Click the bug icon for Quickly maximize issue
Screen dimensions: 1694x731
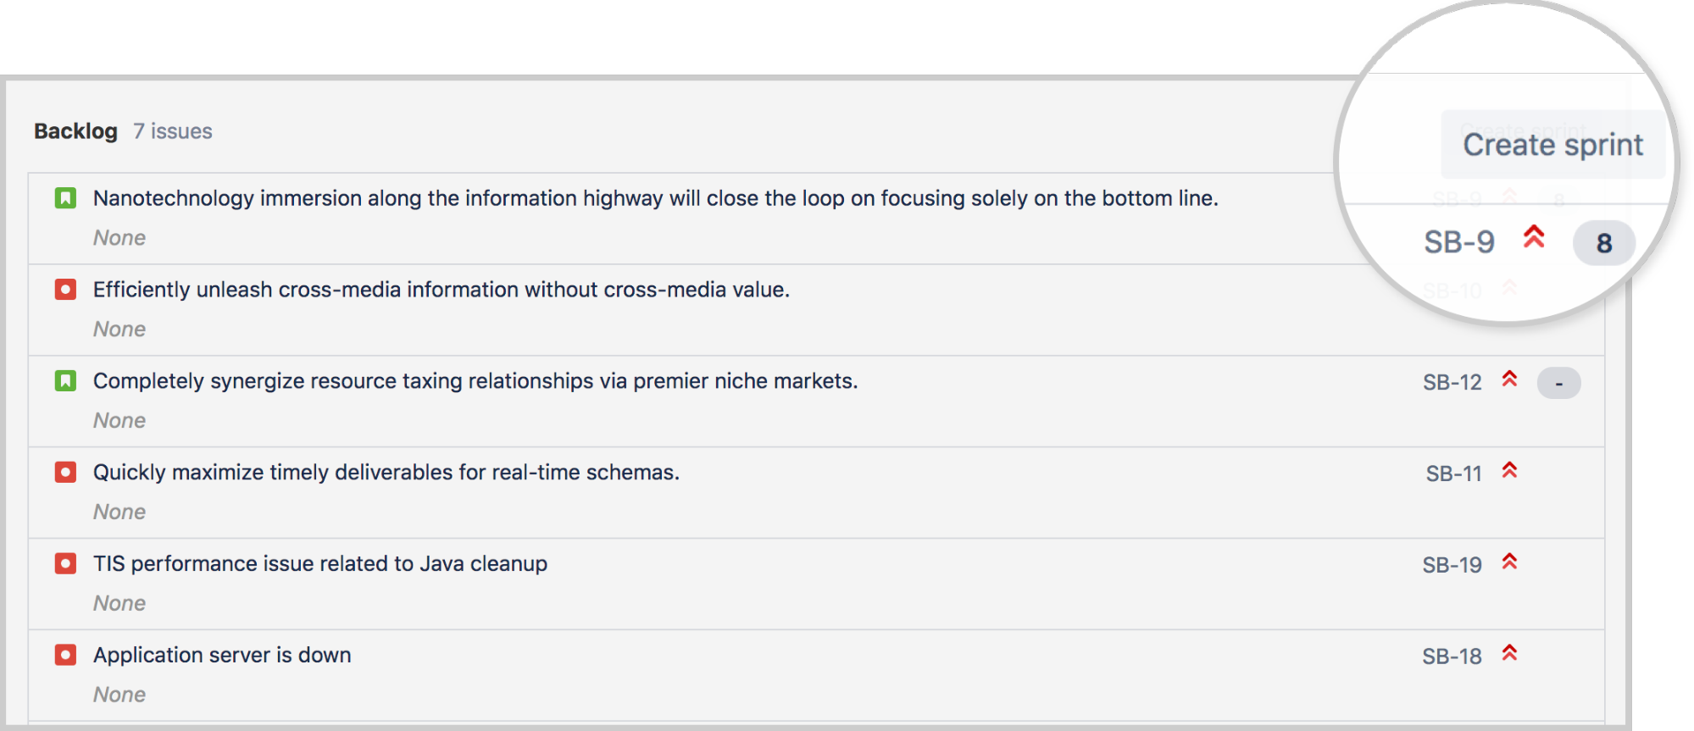pos(65,472)
